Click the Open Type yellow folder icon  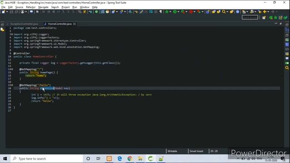click(x=213, y=12)
